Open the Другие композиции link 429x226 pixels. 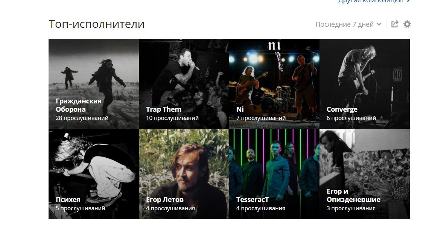(370, 2)
